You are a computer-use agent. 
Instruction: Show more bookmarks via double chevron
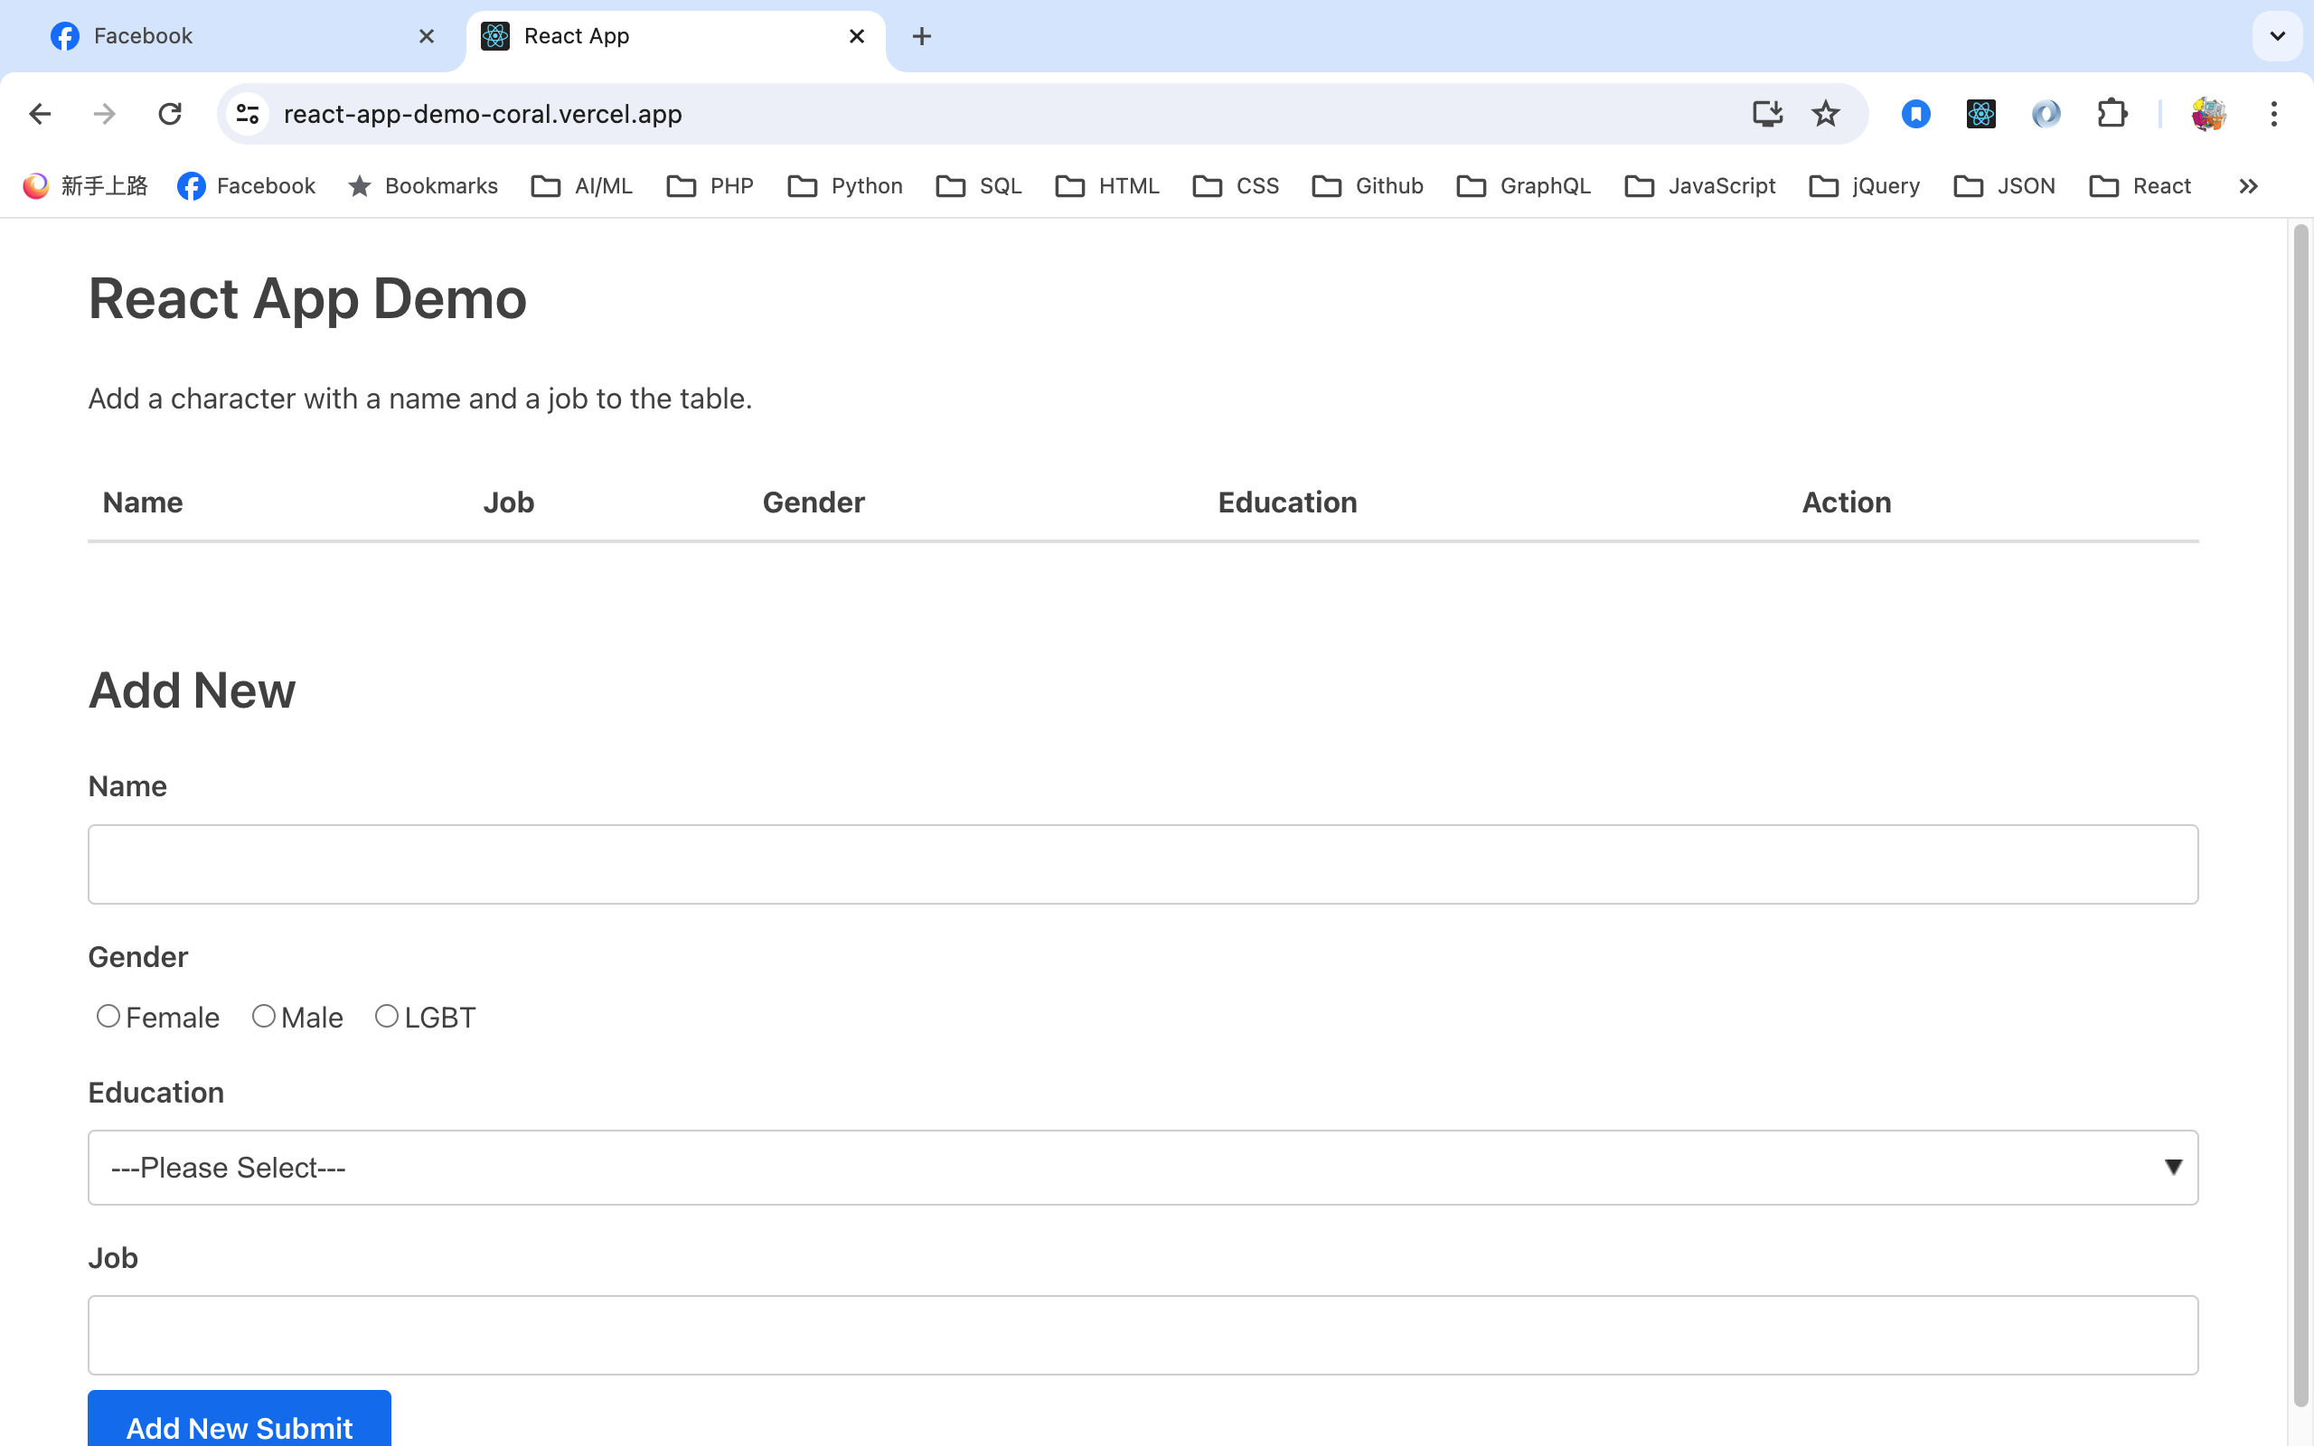coord(2248,185)
